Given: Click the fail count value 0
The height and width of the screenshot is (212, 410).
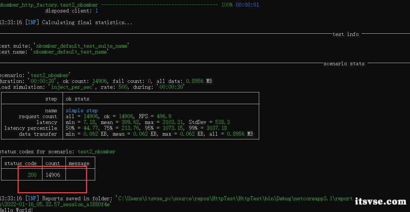Looking at the screenshot, I should (x=150, y=81).
